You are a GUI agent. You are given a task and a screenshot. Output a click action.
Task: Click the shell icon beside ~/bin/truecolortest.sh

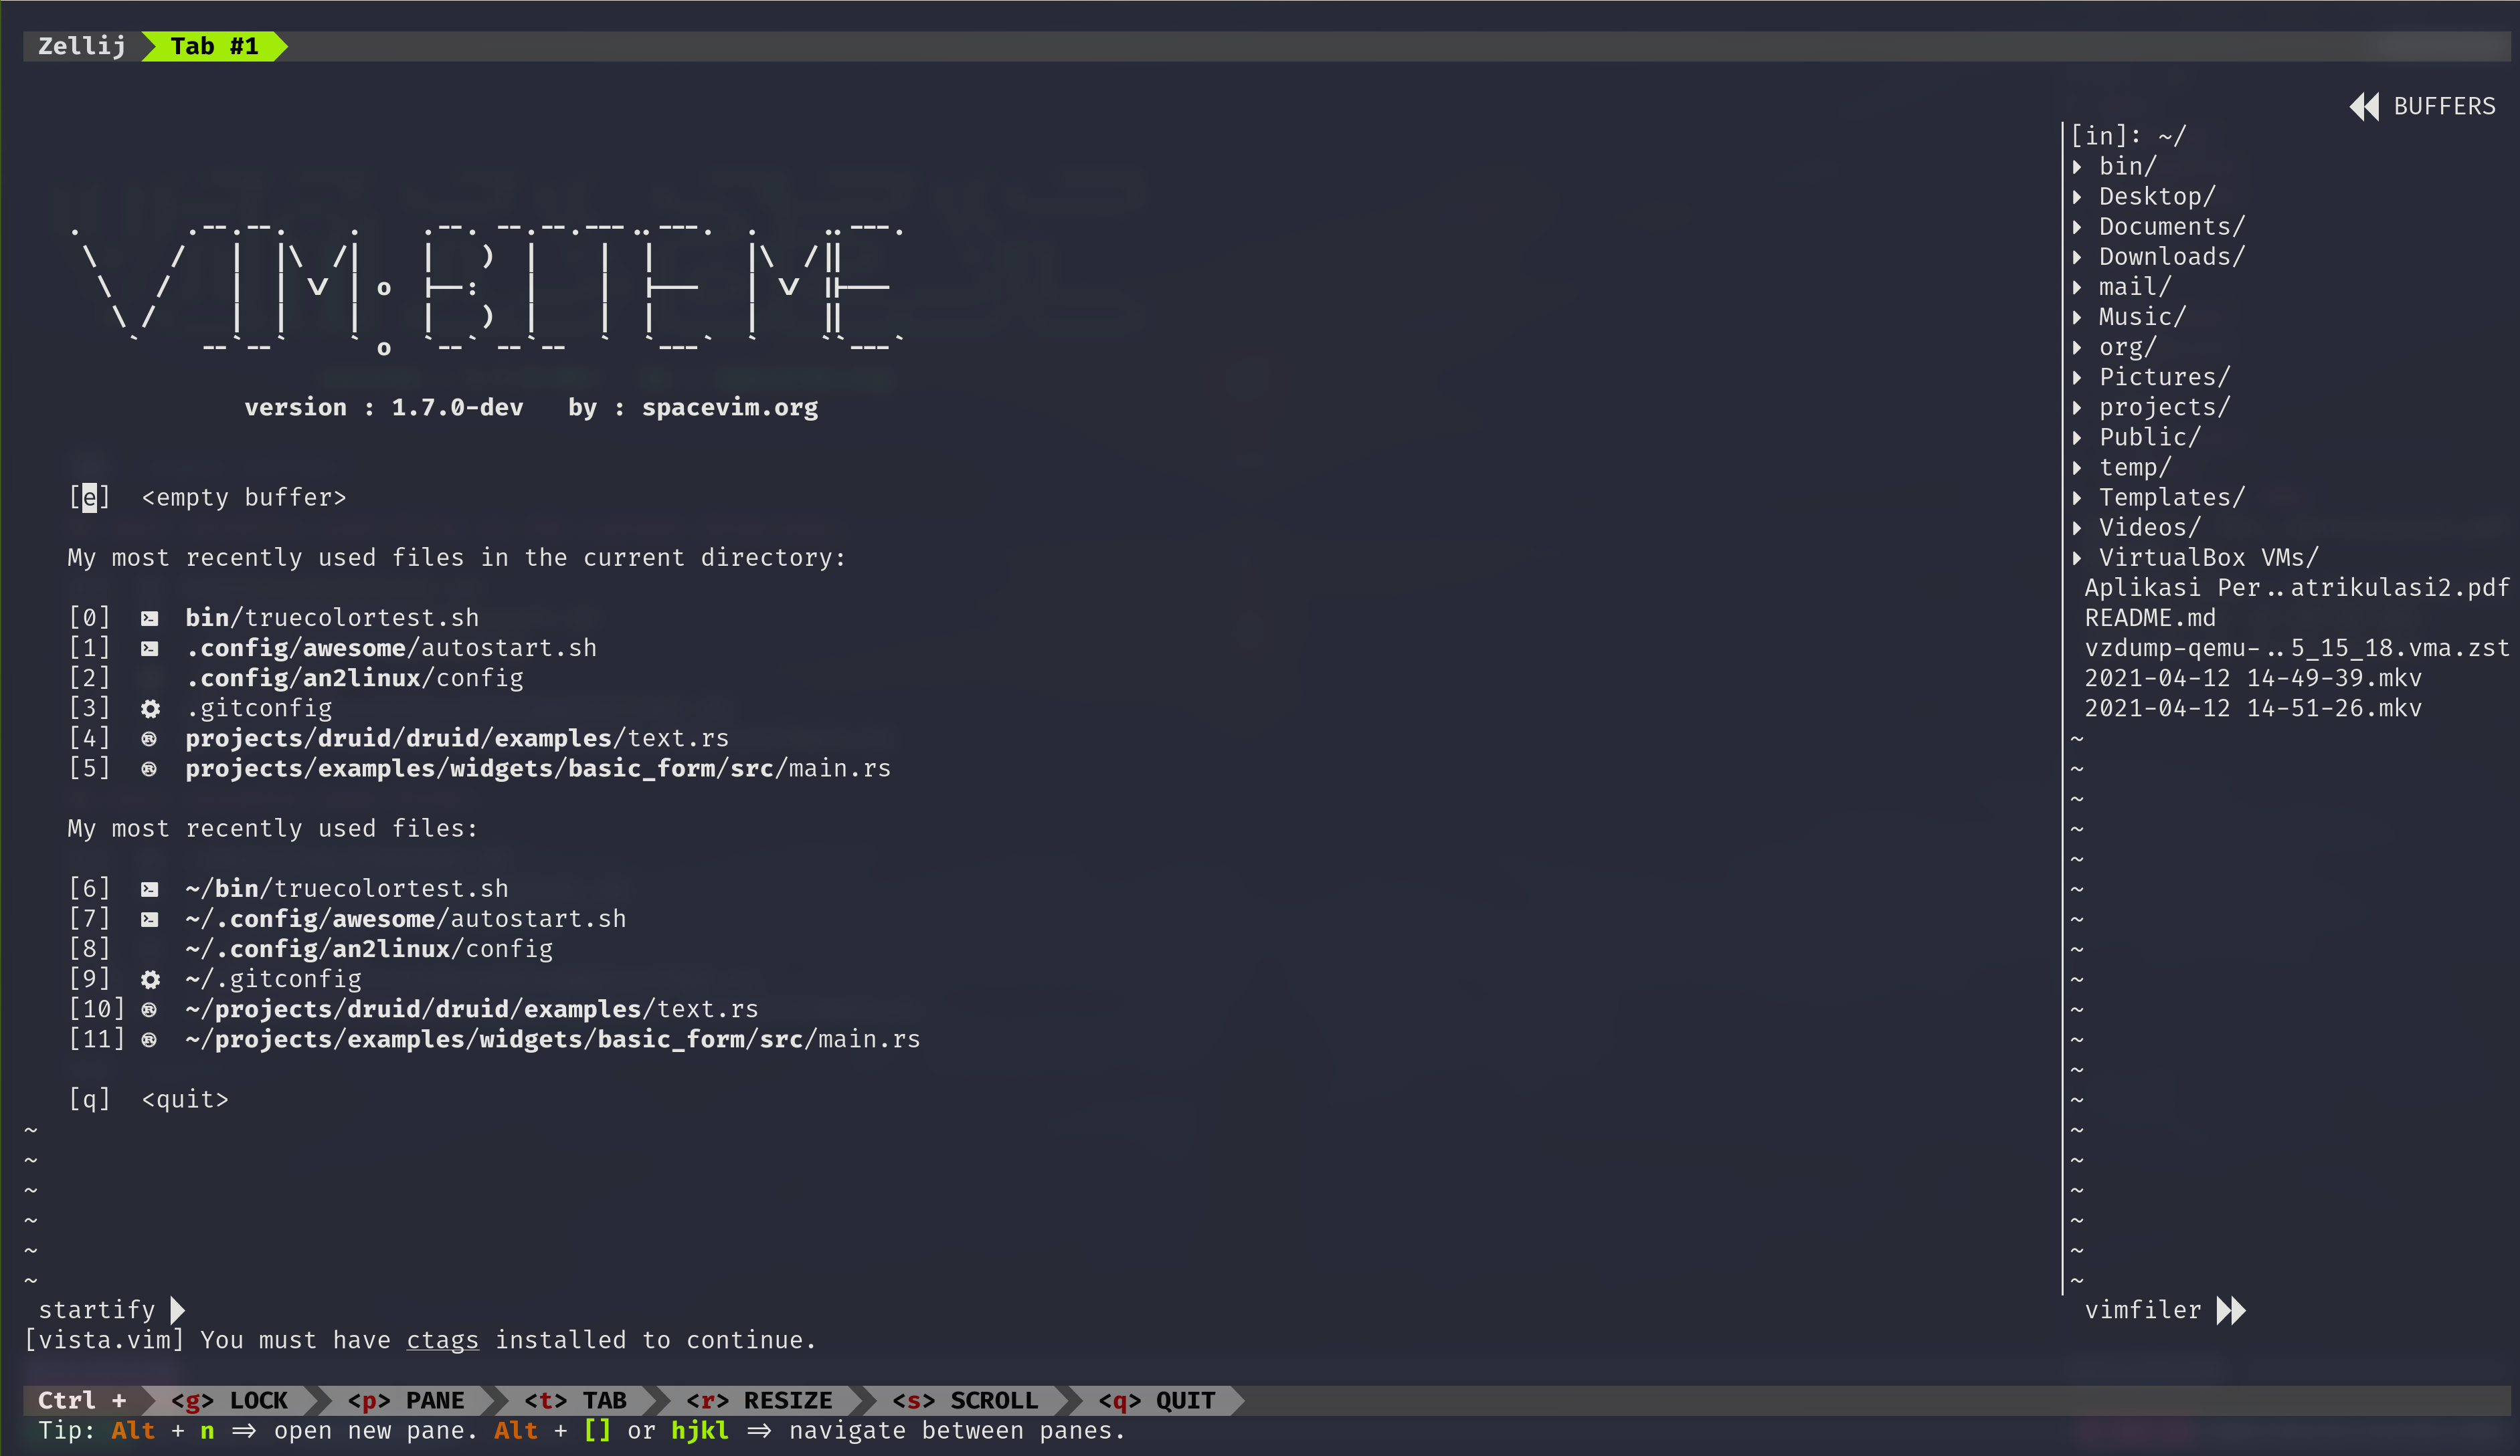[x=150, y=888]
